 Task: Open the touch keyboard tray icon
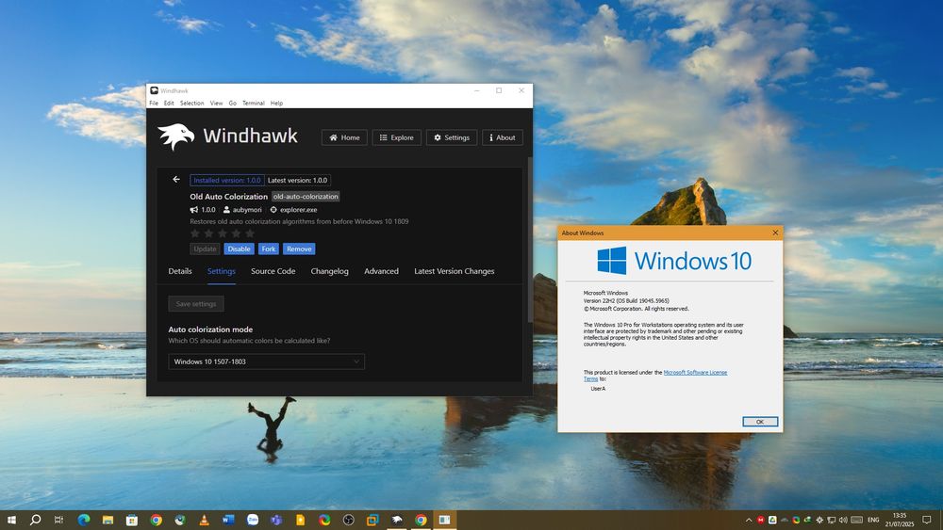[x=857, y=520]
